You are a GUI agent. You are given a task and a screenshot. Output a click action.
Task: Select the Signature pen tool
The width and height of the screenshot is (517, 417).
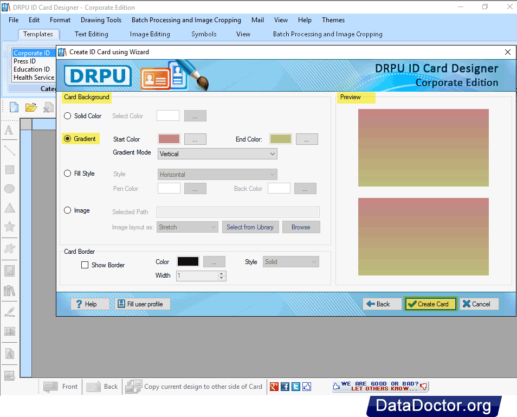10,312
